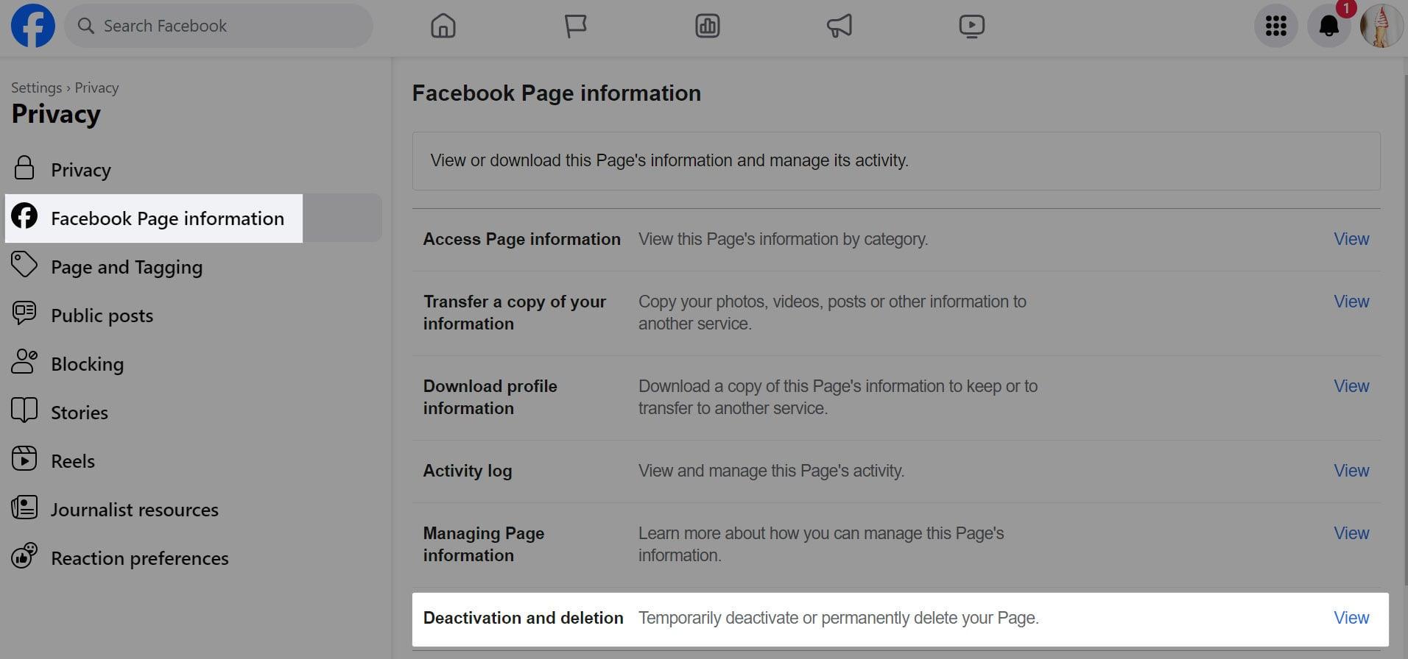Screen dimensions: 1408x659
Task: Open notifications bell icon
Action: coord(1328,26)
